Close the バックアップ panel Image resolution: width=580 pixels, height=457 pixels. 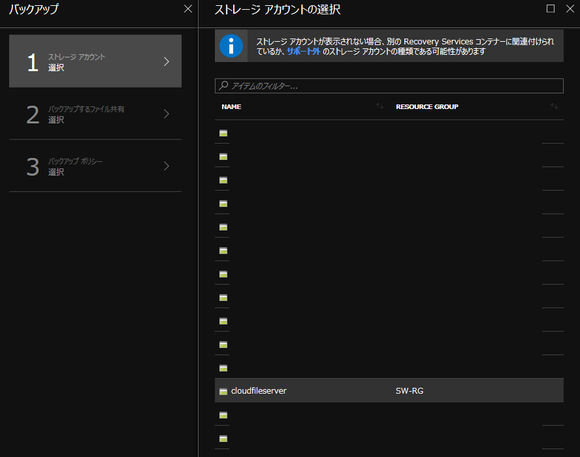[188, 8]
